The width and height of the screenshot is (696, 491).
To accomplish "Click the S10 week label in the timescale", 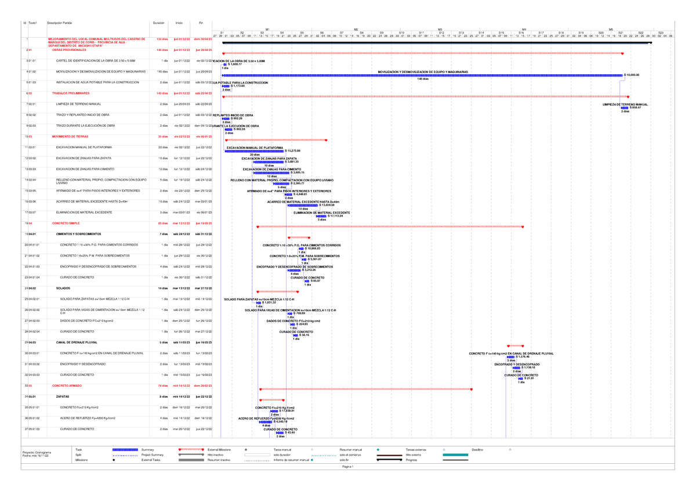I will [x=401, y=32].
